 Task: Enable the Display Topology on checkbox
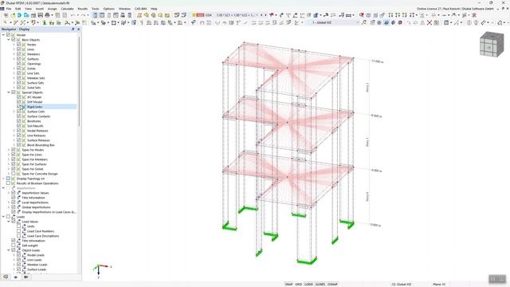coord(8,179)
